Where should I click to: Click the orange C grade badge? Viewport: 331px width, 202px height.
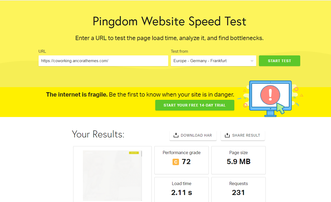pyautogui.click(x=176, y=162)
